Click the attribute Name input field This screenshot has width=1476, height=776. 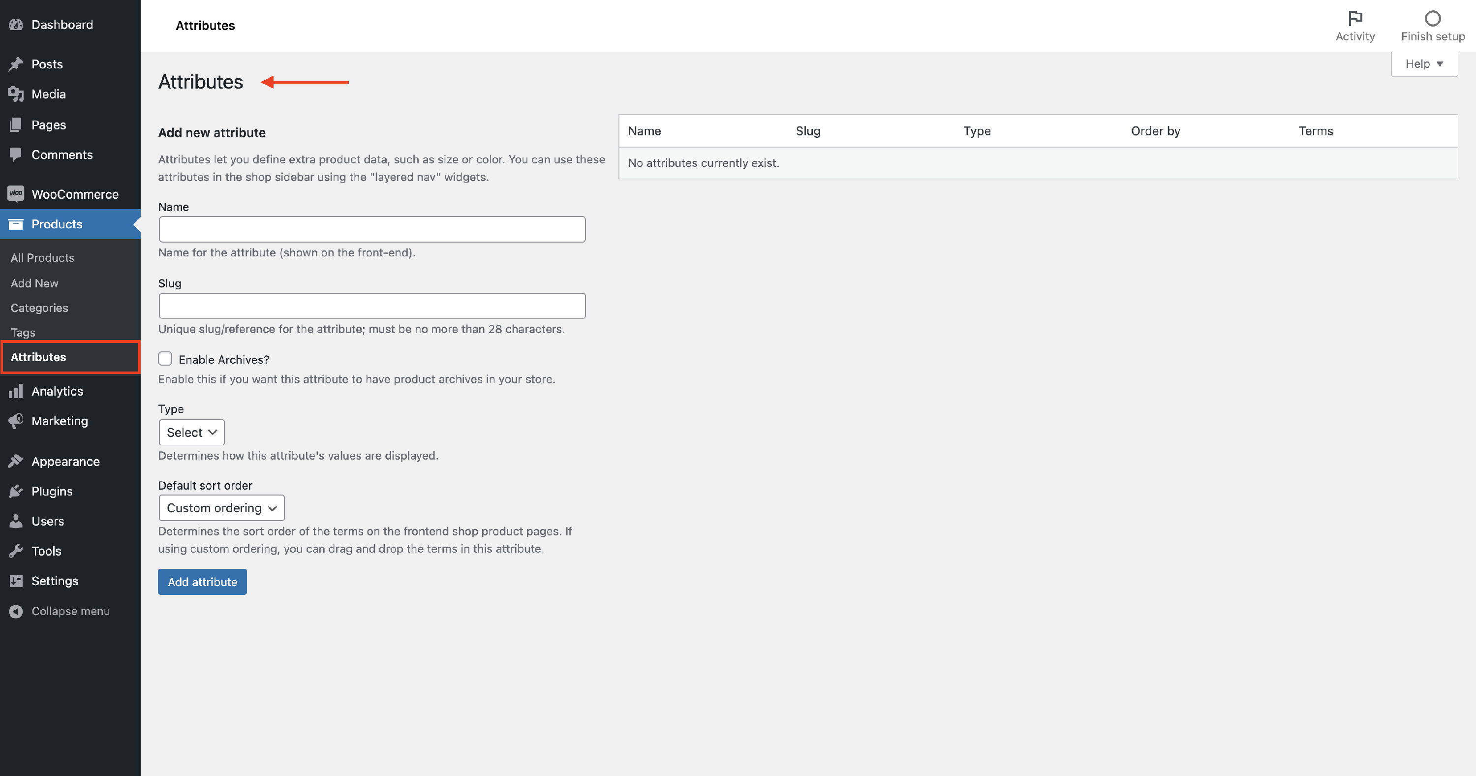tap(372, 229)
